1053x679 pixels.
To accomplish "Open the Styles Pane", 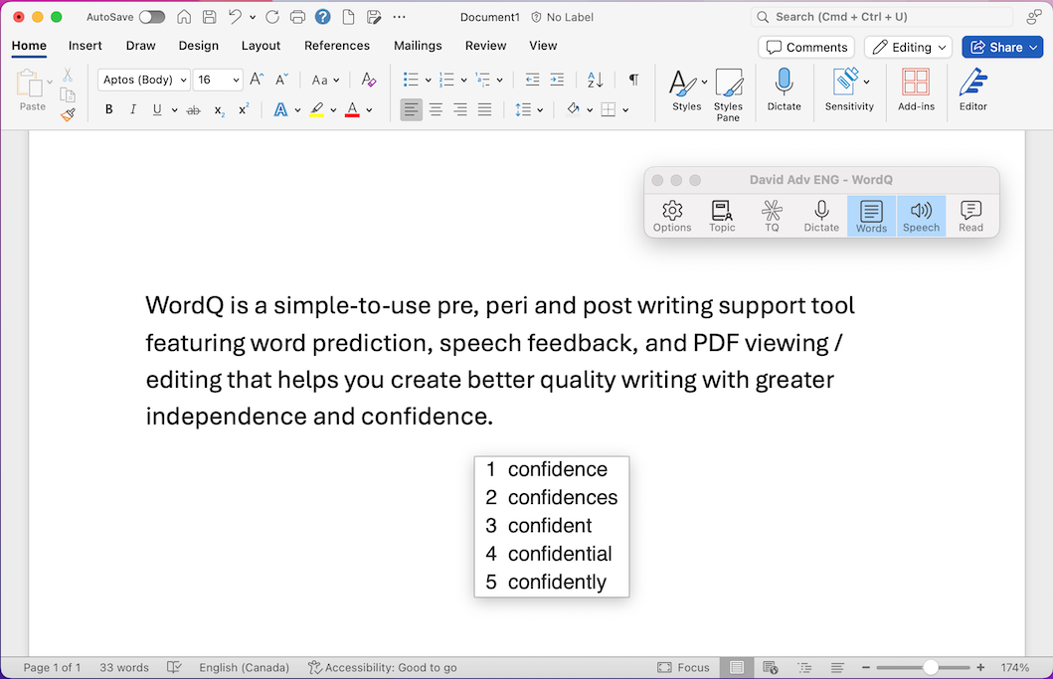I will [729, 93].
